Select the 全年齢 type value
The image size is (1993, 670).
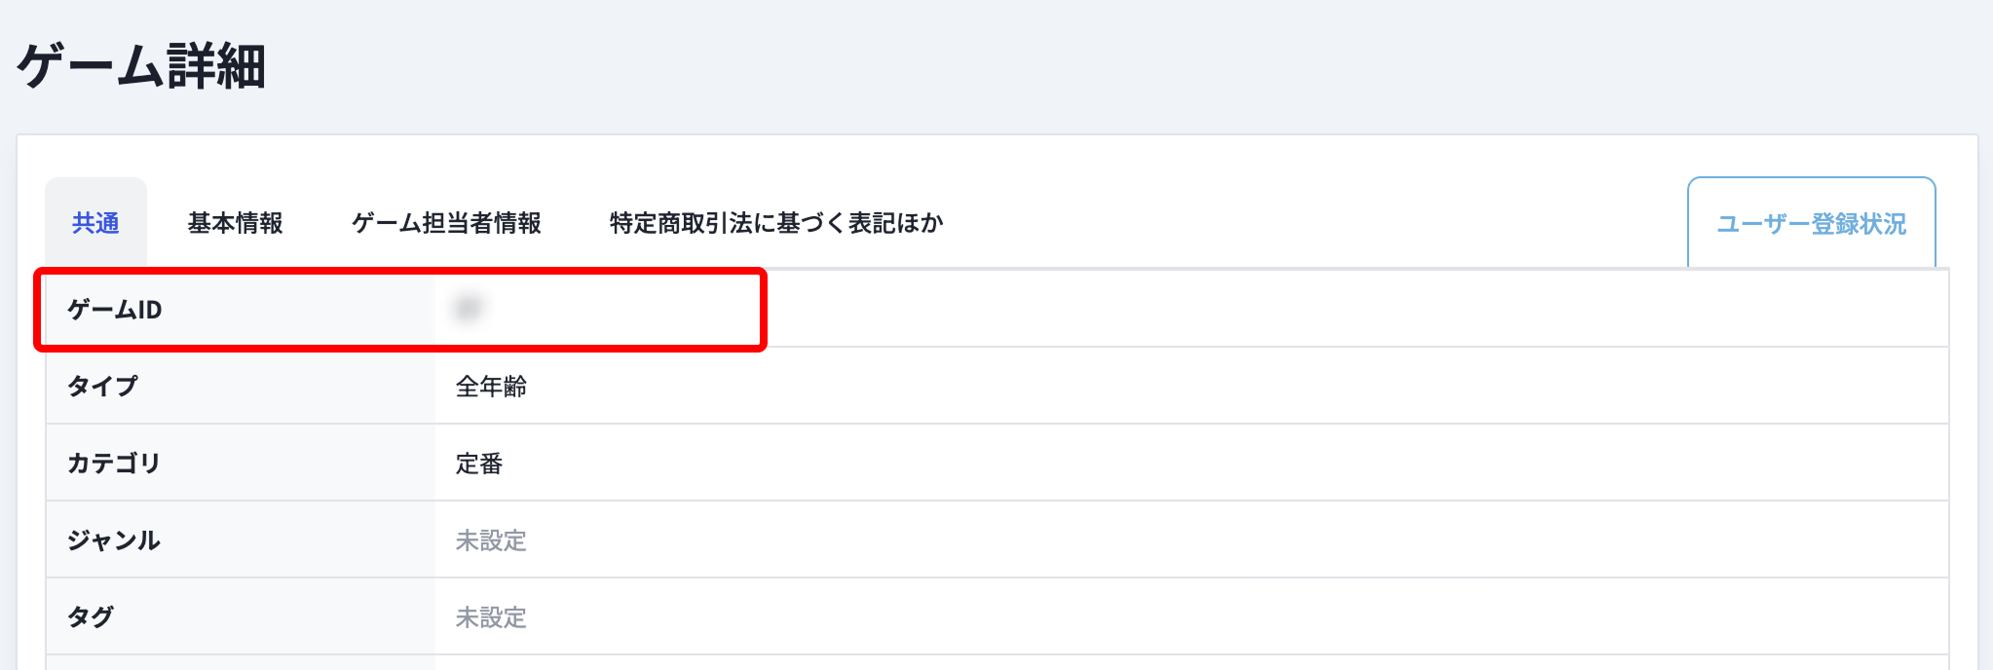(491, 387)
